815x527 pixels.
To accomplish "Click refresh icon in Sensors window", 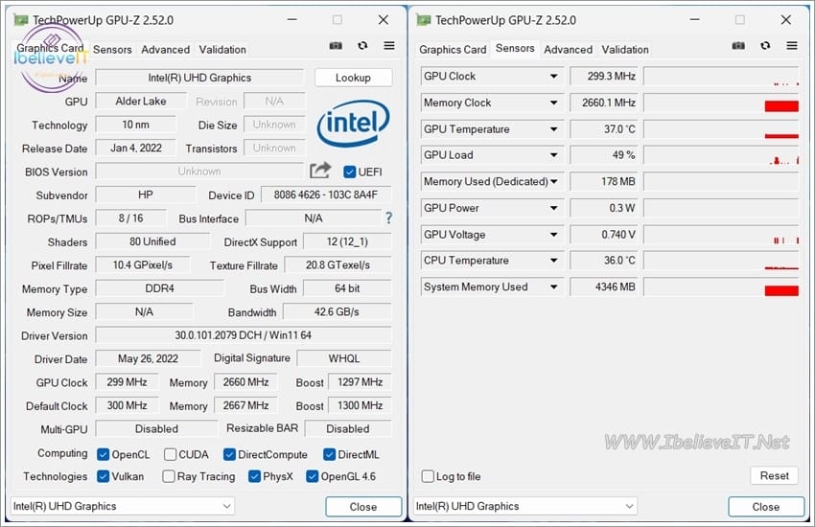I will pyautogui.click(x=765, y=46).
